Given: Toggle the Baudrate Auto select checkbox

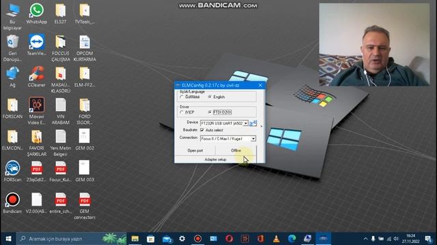Looking at the screenshot, I should [202, 130].
